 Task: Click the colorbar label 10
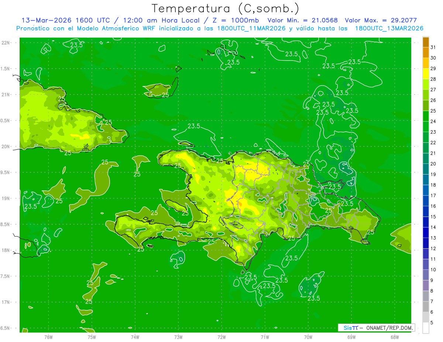pos(433,270)
